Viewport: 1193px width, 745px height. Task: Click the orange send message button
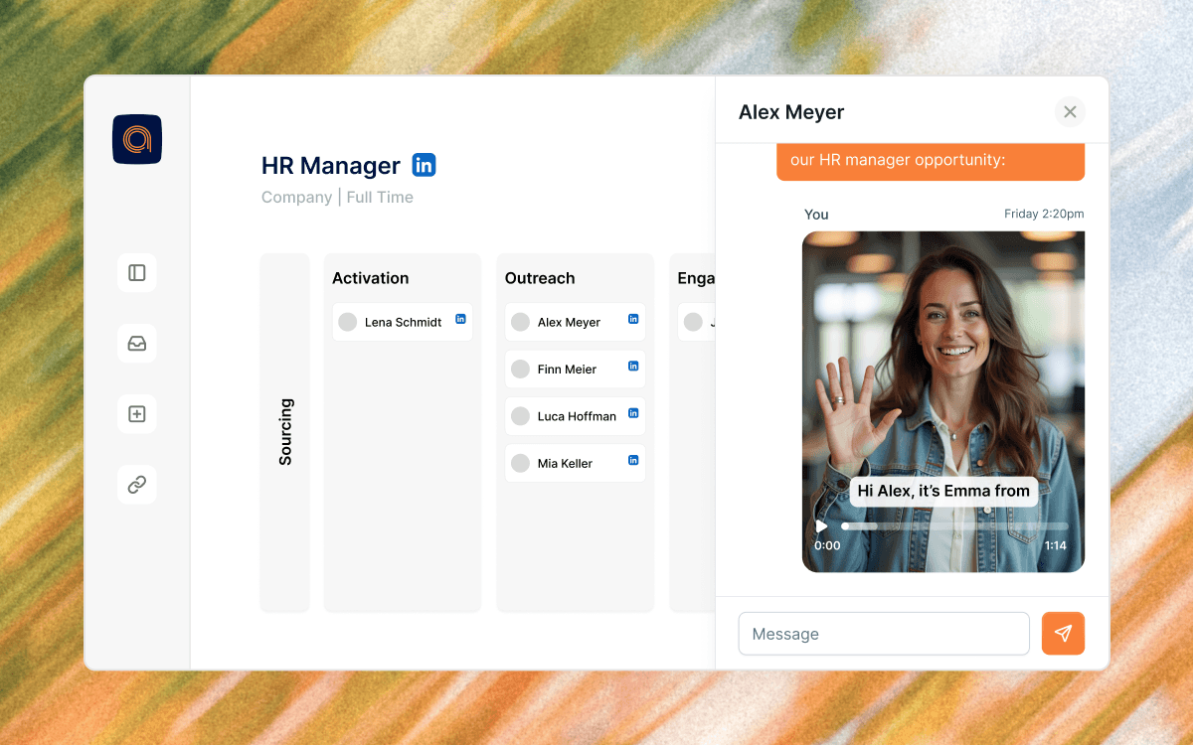pos(1063,634)
